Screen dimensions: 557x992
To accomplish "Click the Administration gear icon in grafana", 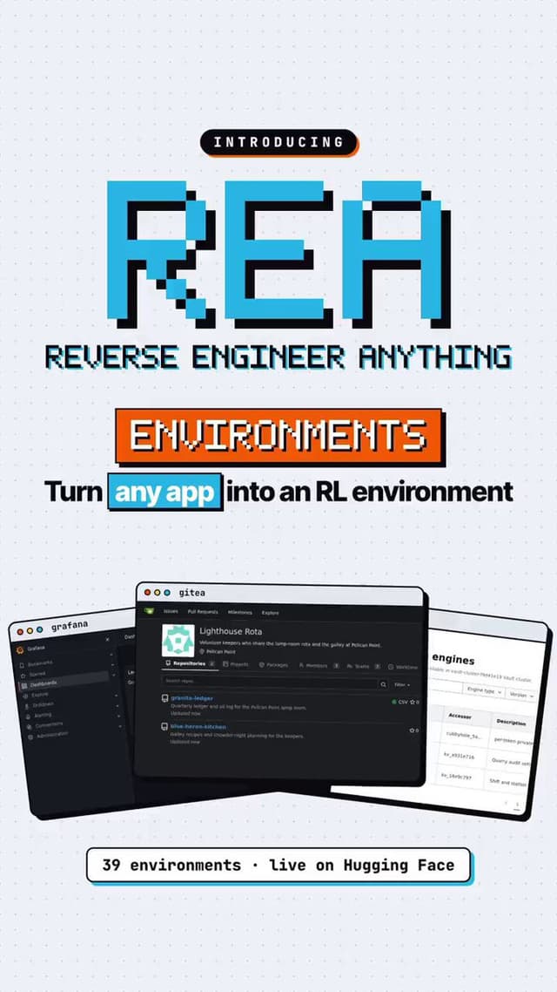I will (30, 737).
